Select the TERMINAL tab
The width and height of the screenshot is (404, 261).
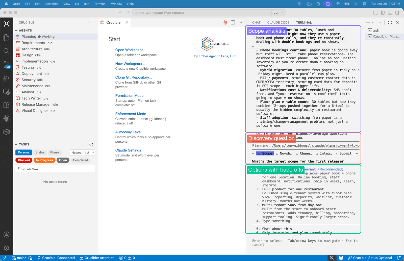pyautogui.click(x=304, y=22)
